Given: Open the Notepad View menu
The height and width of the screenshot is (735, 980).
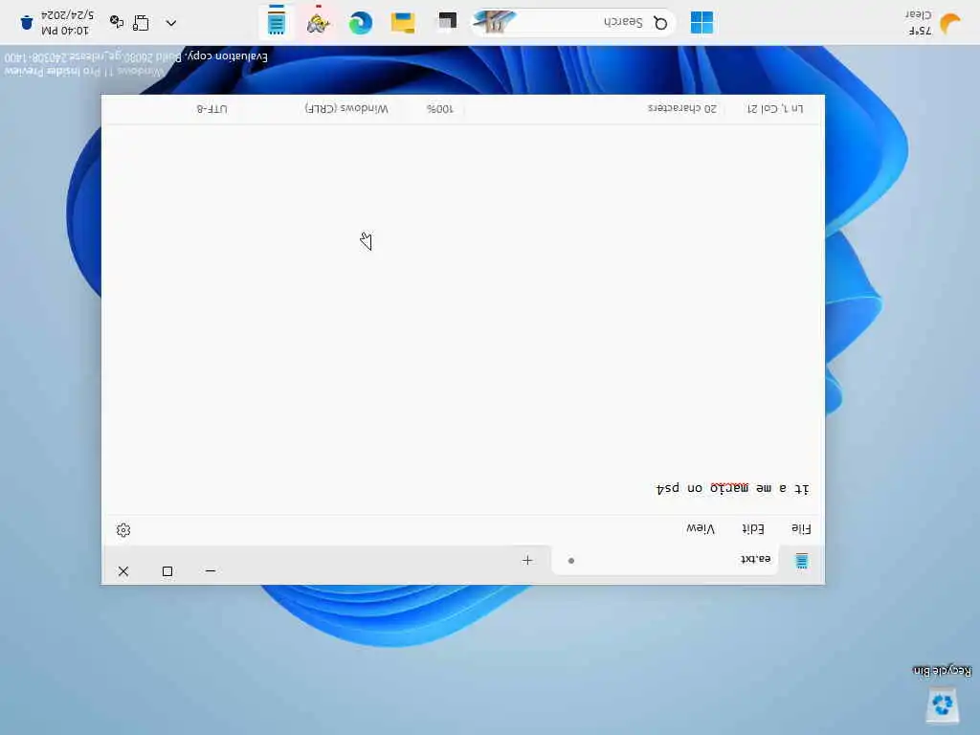Looking at the screenshot, I should [x=700, y=528].
